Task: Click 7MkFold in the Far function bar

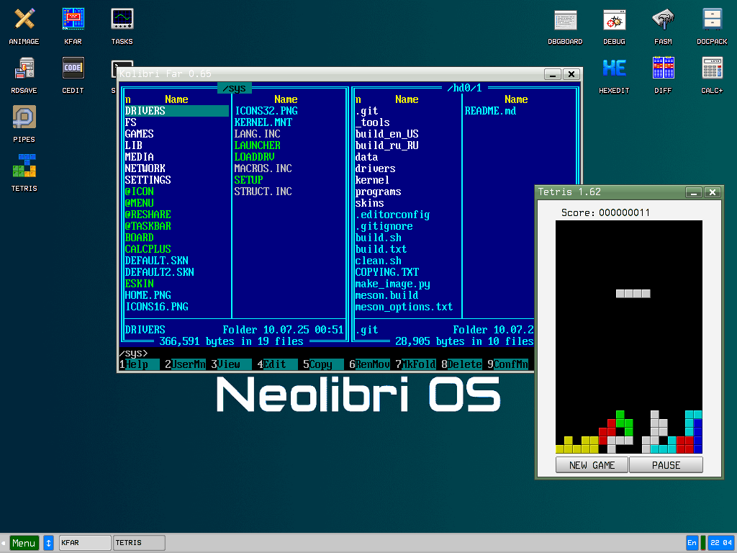Action: pos(415,364)
